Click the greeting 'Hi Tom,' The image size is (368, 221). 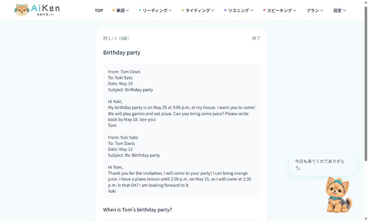(x=115, y=167)
